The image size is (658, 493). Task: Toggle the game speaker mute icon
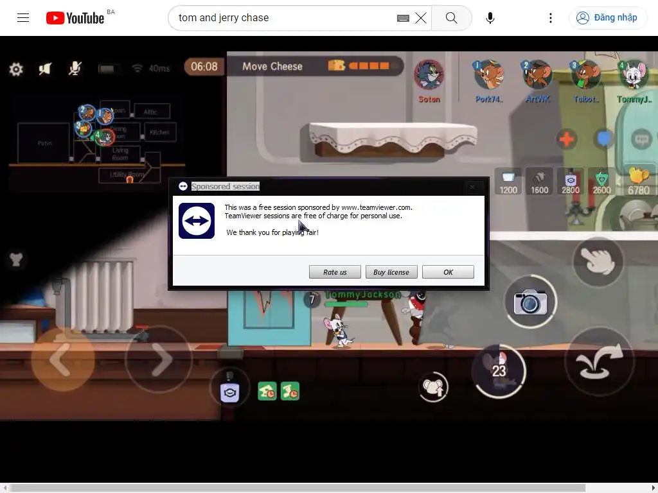(45, 69)
